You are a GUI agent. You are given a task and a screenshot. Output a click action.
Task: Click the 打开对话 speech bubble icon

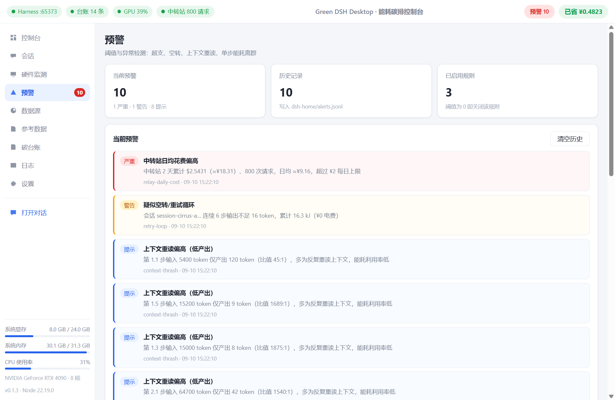click(13, 213)
